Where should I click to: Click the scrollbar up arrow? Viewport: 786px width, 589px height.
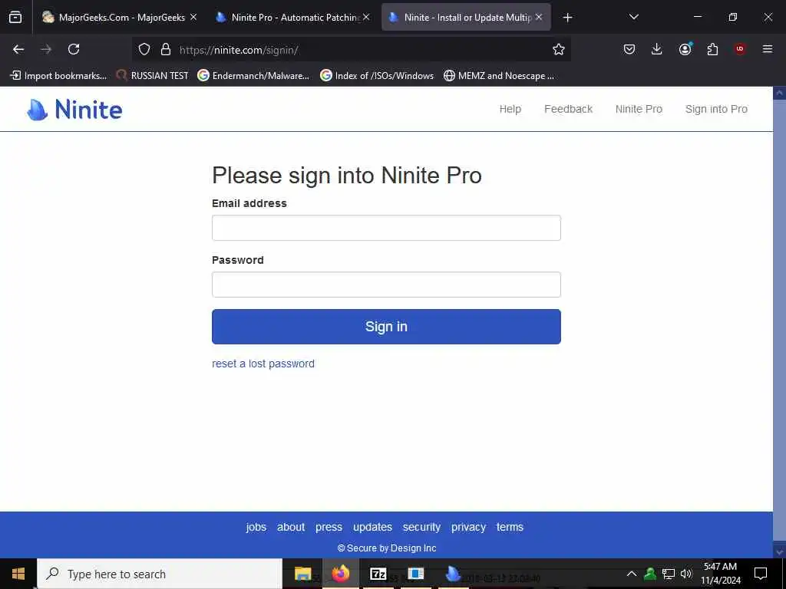click(x=780, y=93)
